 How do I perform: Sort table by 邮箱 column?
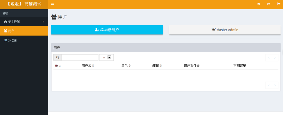pyautogui.click(x=157, y=66)
